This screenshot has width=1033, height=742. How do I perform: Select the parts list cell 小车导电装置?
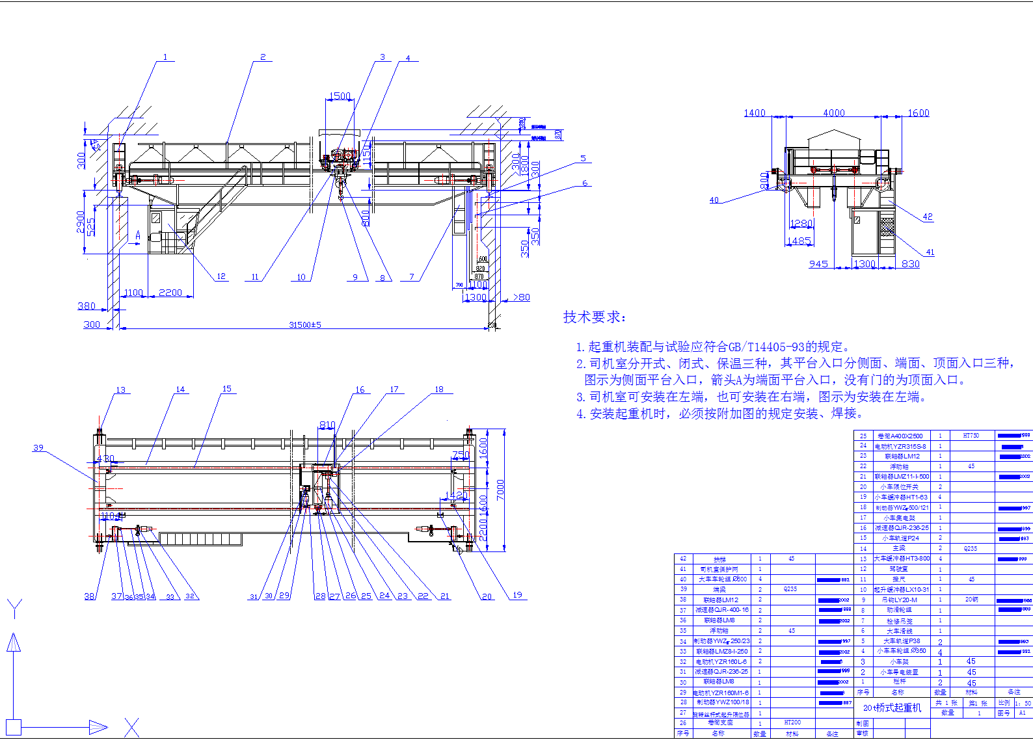pos(899,672)
